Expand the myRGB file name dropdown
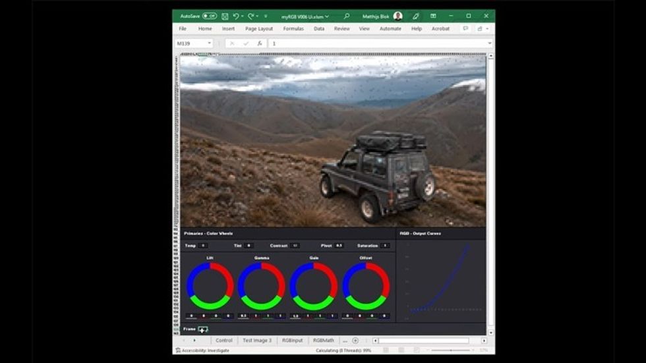 click(327, 16)
